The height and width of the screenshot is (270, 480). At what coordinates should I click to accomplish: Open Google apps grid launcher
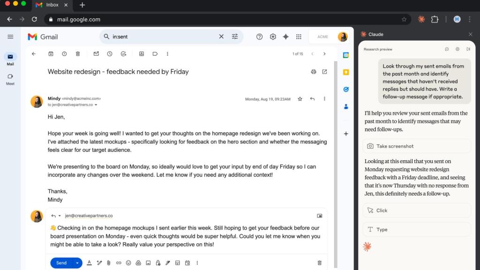tap(299, 37)
